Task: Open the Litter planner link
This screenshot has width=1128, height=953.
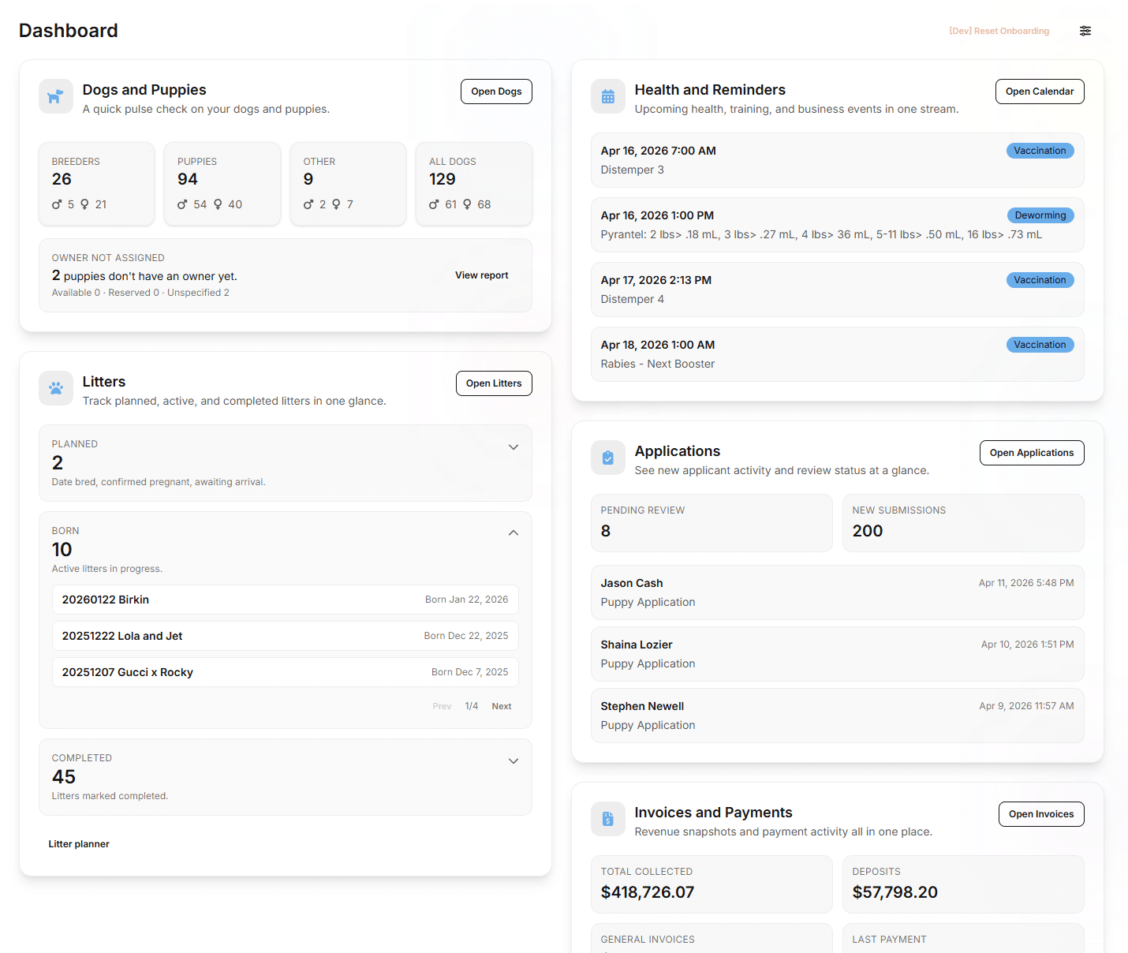Action: pyautogui.click(x=79, y=844)
